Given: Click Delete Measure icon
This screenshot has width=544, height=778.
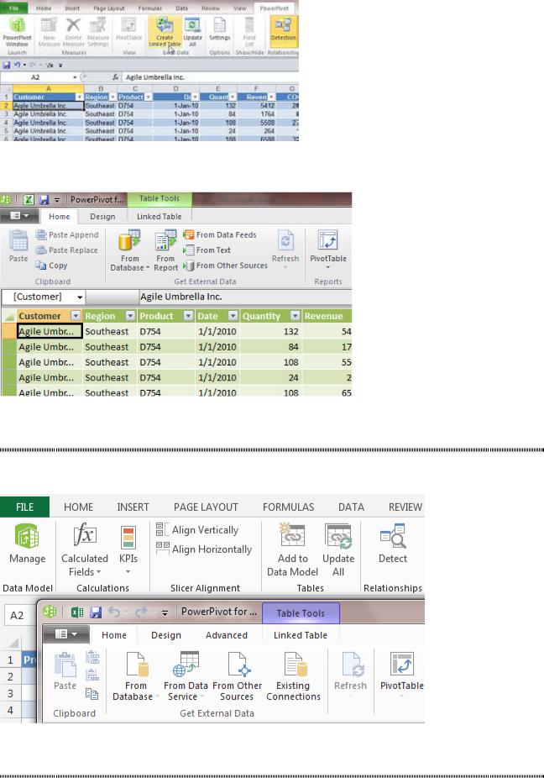Looking at the screenshot, I should tap(73, 32).
